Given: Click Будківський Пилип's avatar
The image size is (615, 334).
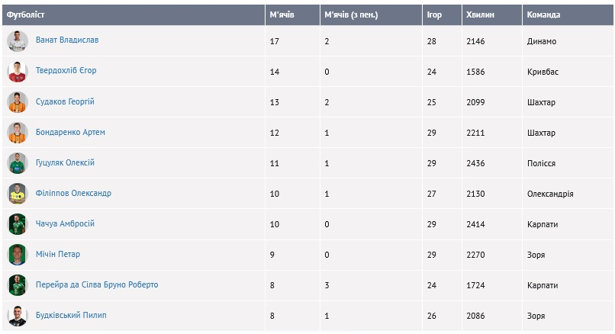Looking at the screenshot, I should coord(17,316).
